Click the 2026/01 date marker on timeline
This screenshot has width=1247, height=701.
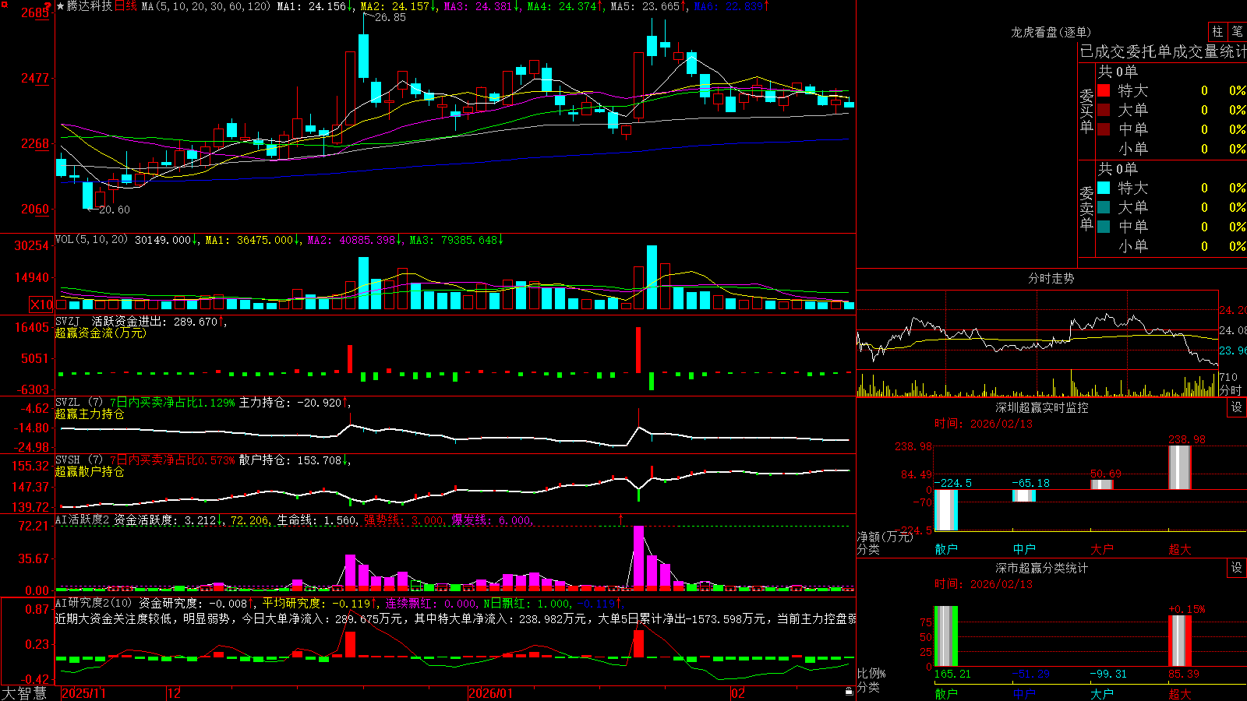490,693
